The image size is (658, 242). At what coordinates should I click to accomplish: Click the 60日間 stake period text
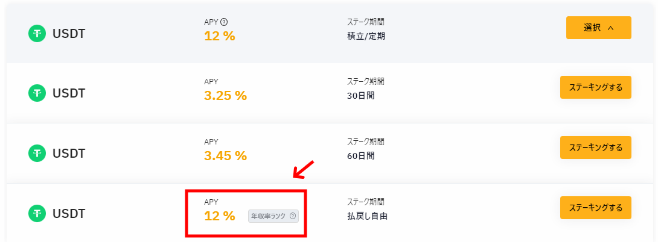click(361, 156)
